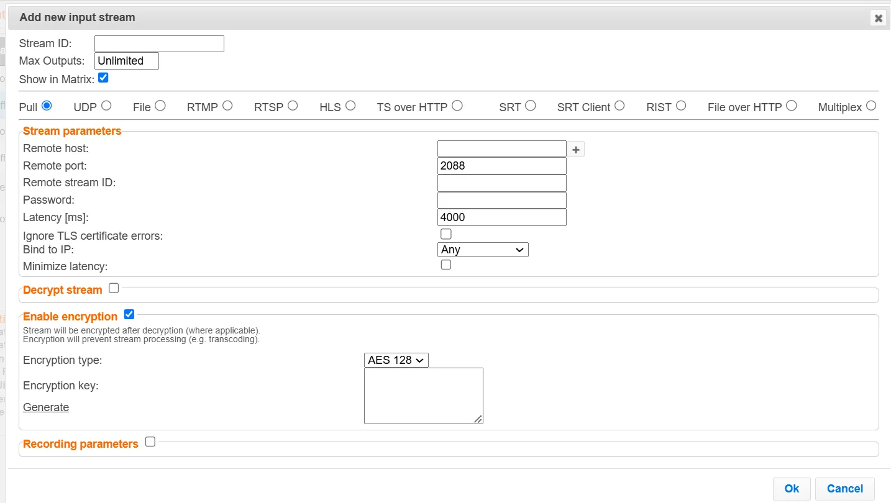This screenshot has width=891, height=503.
Task: Pick the RTSP input type
Action: click(x=293, y=106)
